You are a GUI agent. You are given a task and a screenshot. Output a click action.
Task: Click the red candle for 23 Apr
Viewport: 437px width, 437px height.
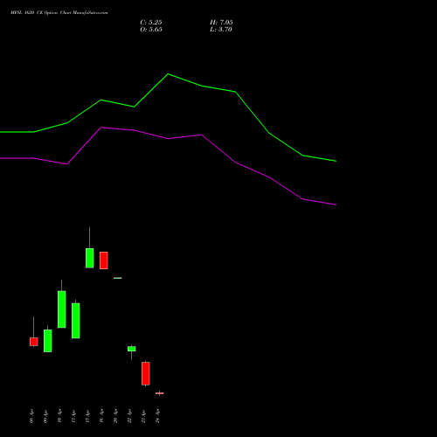click(x=146, y=373)
